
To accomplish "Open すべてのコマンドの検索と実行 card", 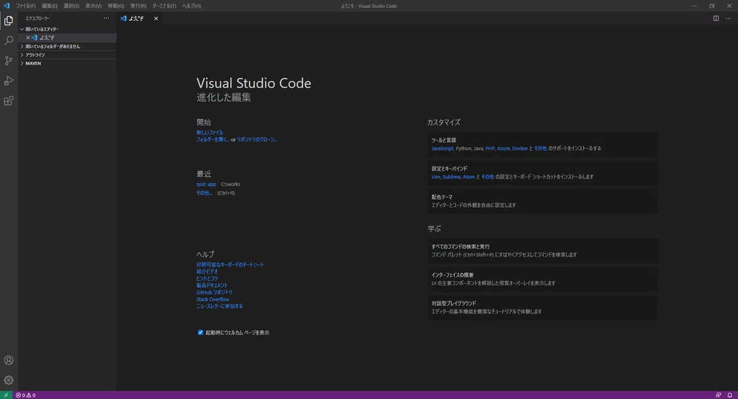I will tap(543, 250).
